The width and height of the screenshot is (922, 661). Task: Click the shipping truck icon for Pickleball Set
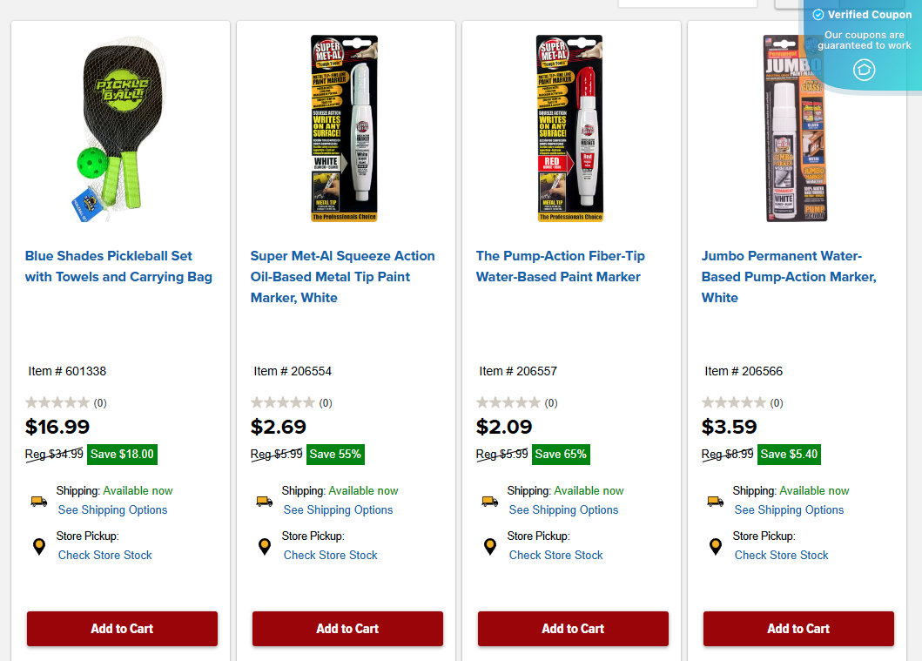click(38, 502)
